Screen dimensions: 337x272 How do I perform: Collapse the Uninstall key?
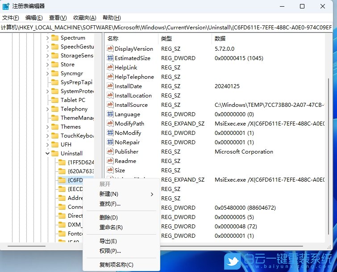tap(47, 154)
